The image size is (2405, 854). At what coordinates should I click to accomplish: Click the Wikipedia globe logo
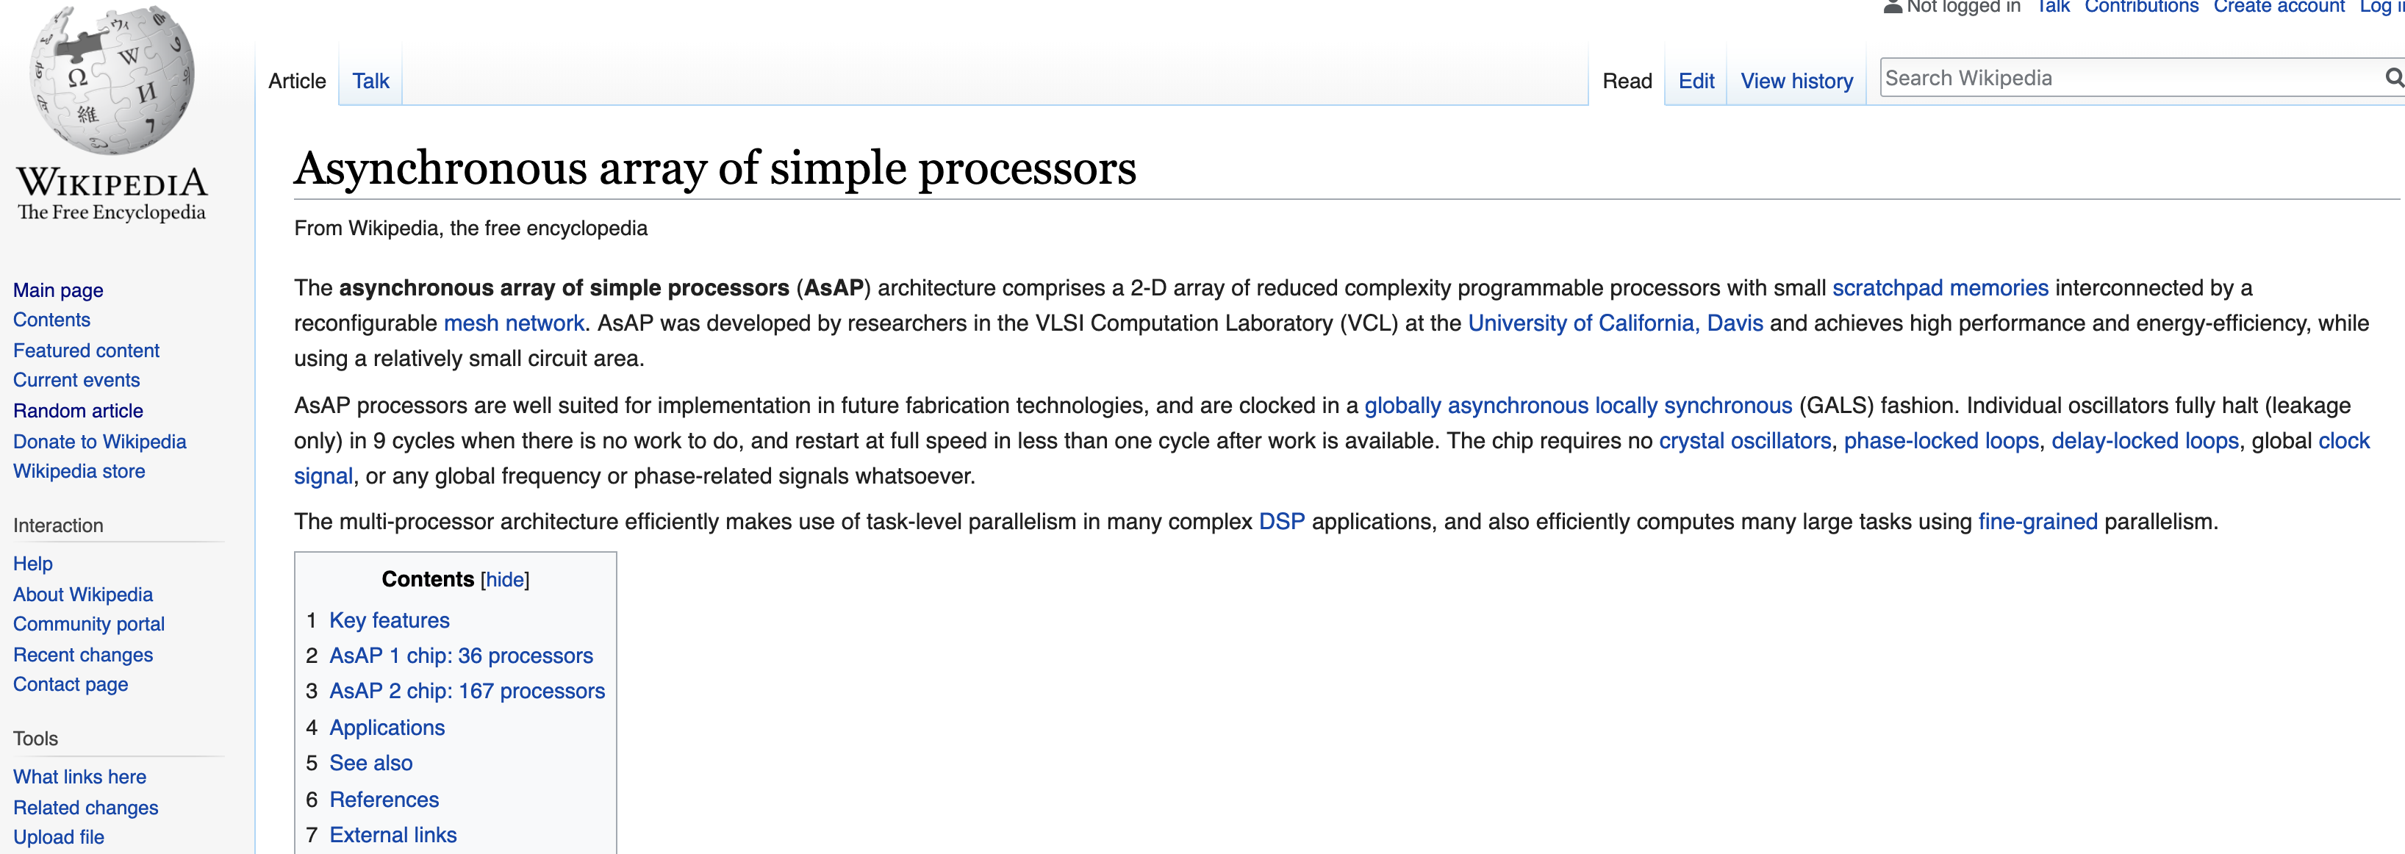[112, 79]
